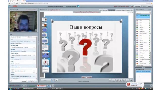
Task: Click the emoticon icon in chat input
Action: 11,81
